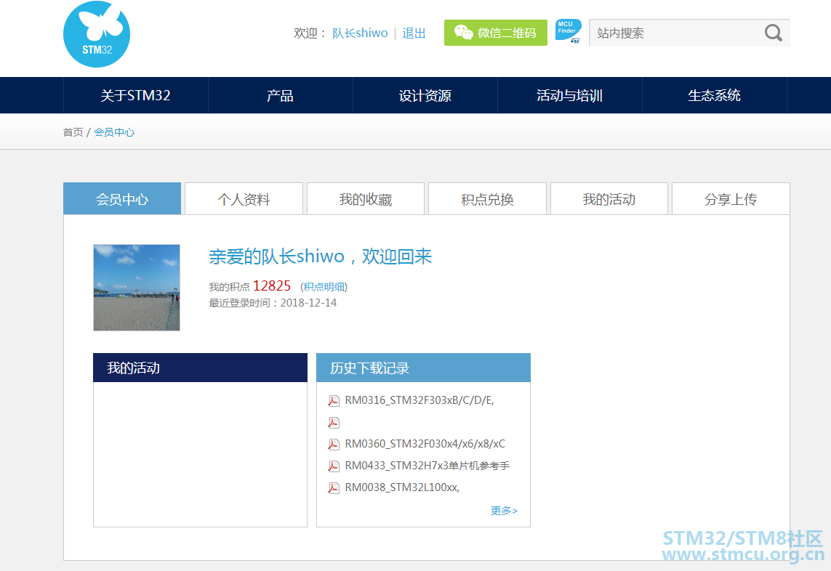Open 积点明细 points detail link

coord(324,286)
